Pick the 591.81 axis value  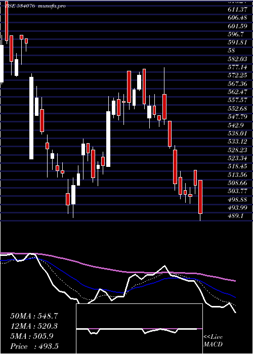click(237, 42)
